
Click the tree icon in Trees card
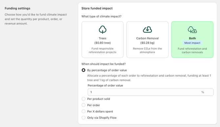102,30
